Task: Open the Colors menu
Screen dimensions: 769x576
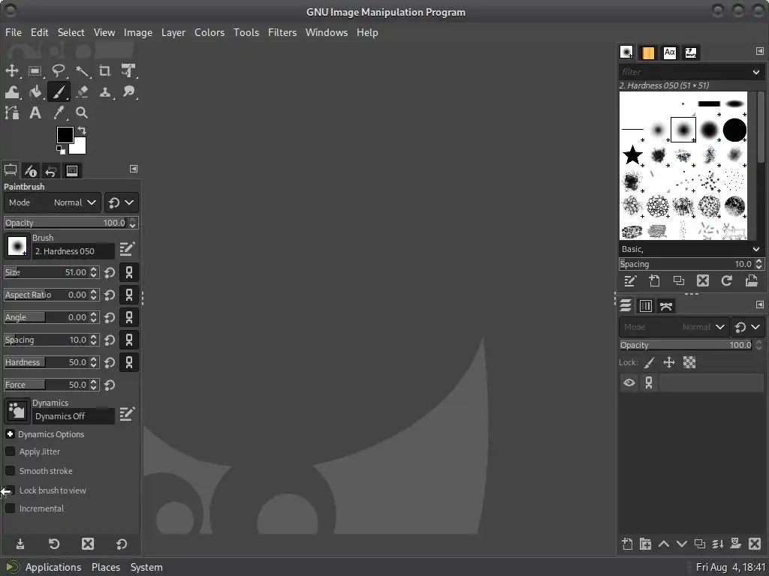Action: click(210, 32)
